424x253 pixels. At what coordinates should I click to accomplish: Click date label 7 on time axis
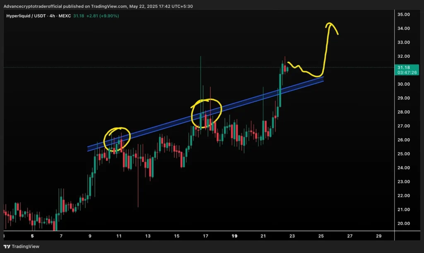coord(61,236)
